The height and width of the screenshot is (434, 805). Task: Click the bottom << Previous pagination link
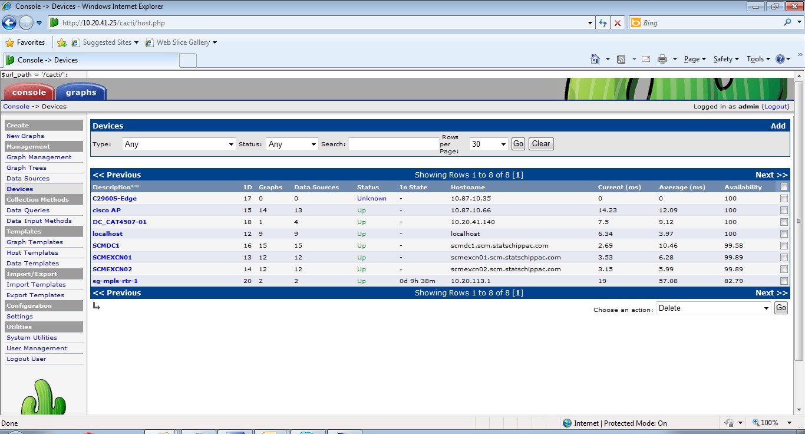[x=117, y=293]
